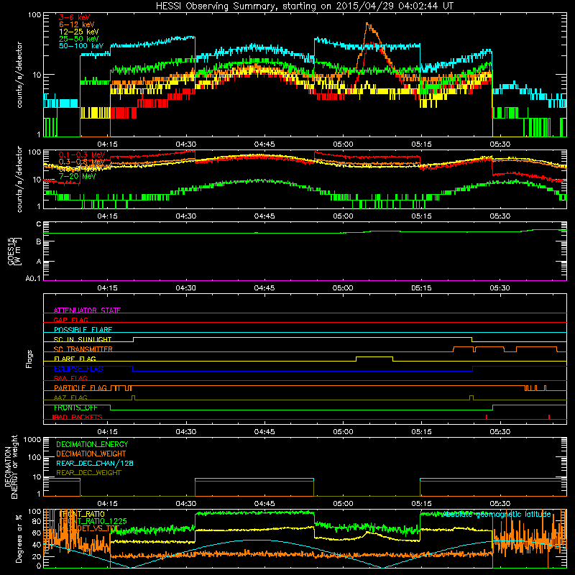Click the REAR_DEC_WEIGHT legend label
This screenshot has width=575, height=575.
pos(88,473)
